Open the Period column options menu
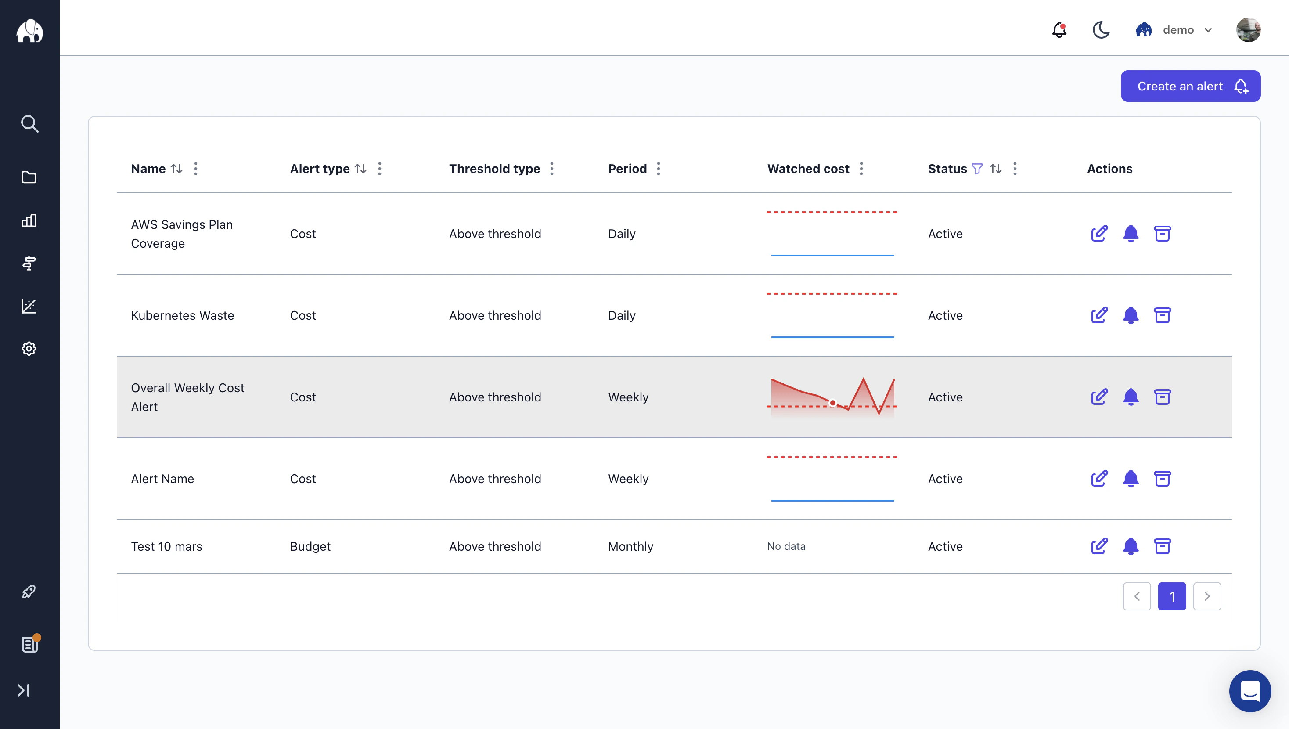 [x=659, y=169]
